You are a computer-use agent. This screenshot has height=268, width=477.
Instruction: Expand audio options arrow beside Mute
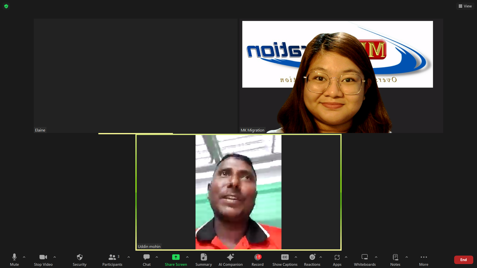pyautogui.click(x=24, y=257)
